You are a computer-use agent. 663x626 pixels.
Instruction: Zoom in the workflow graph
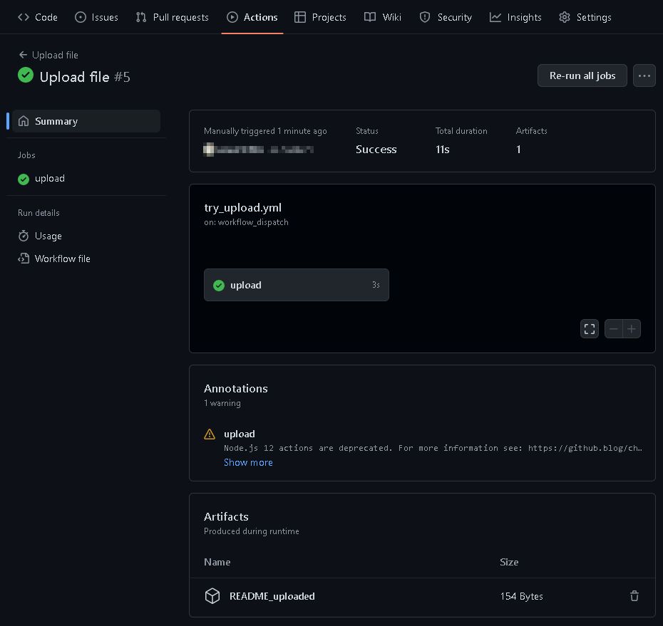[632, 328]
